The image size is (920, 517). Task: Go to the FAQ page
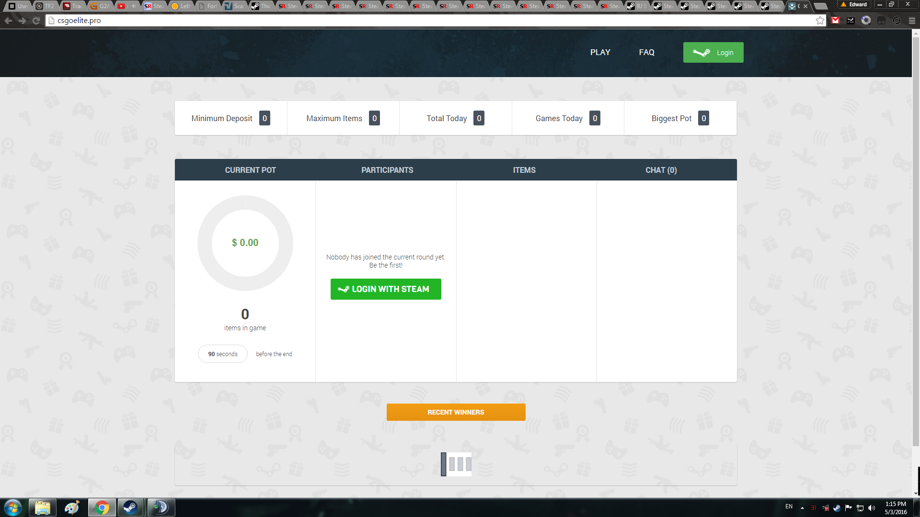646,52
